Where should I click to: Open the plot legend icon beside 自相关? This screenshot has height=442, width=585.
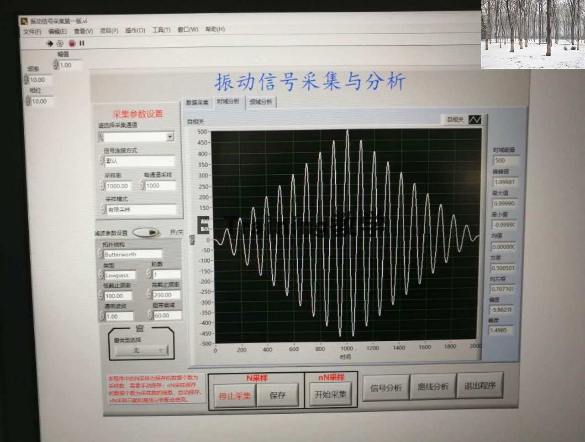(475, 119)
